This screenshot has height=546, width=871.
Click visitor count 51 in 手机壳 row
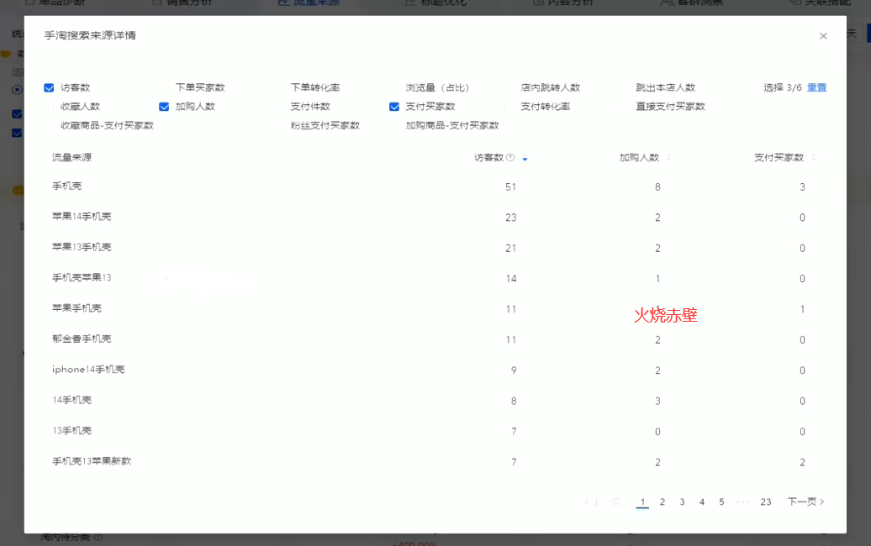tap(510, 187)
